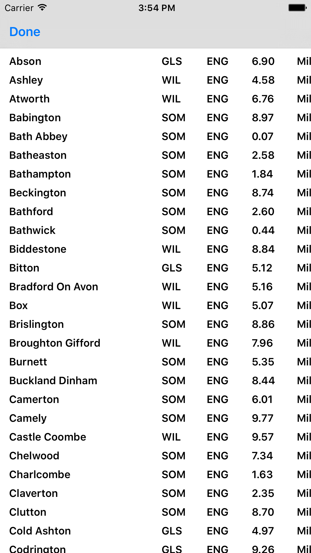Tap the Buckland Dinham row
Image resolution: width=311 pixels, height=553 pixels.
point(155,381)
